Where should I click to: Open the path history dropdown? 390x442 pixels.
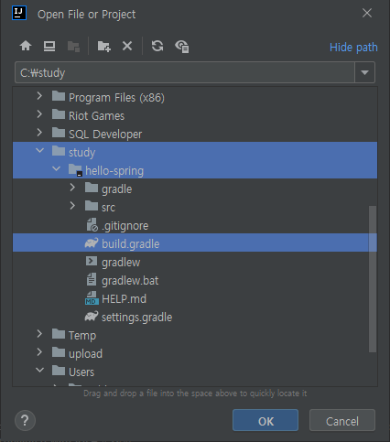tap(364, 72)
